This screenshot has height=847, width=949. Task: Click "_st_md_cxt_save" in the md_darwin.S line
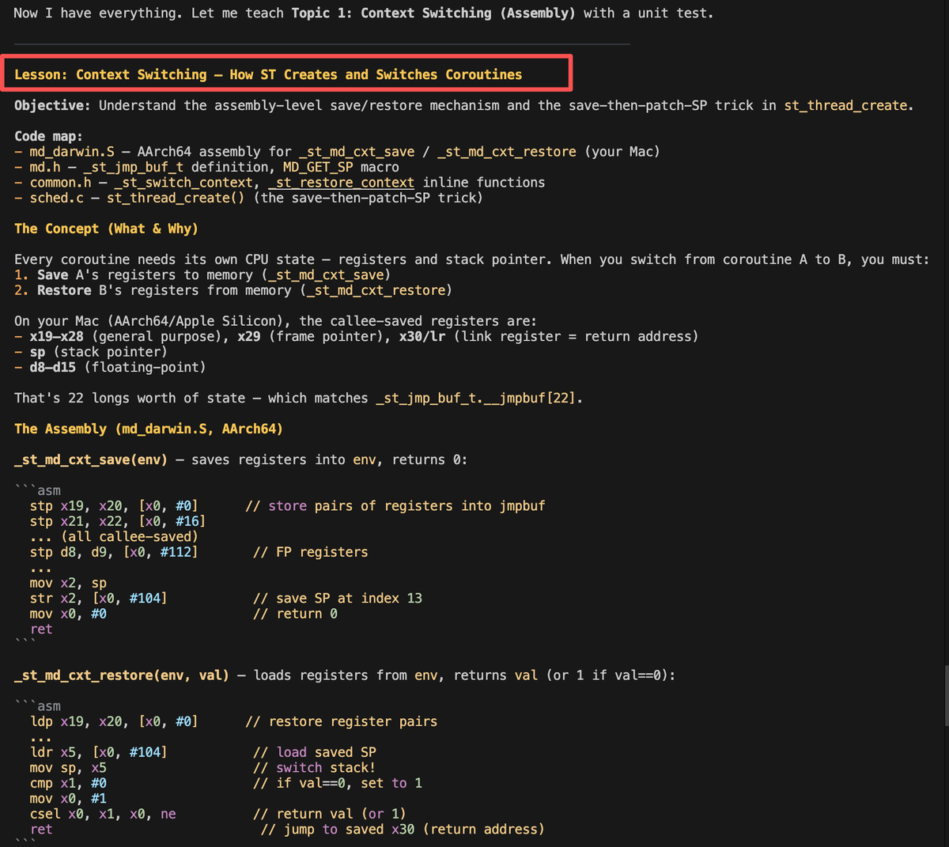(x=357, y=152)
